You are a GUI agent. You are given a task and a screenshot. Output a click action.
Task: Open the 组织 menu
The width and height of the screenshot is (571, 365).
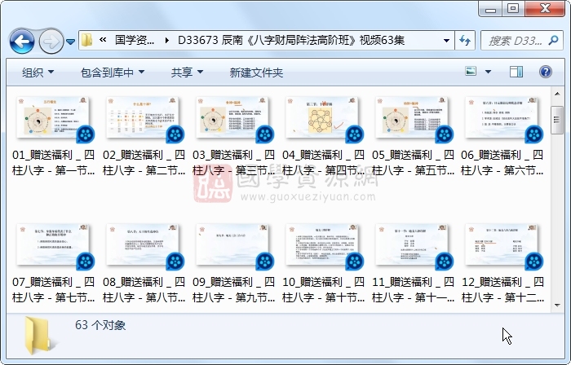(x=38, y=73)
